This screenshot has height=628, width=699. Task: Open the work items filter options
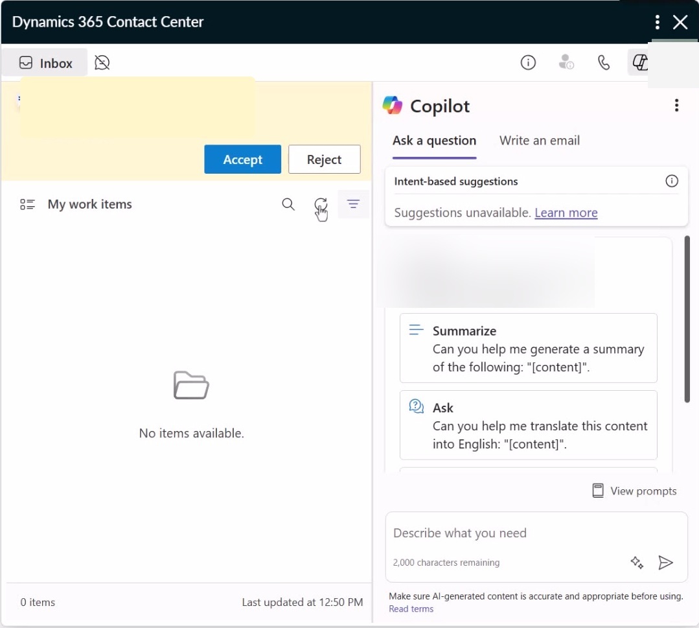pyautogui.click(x=353, y=204)
